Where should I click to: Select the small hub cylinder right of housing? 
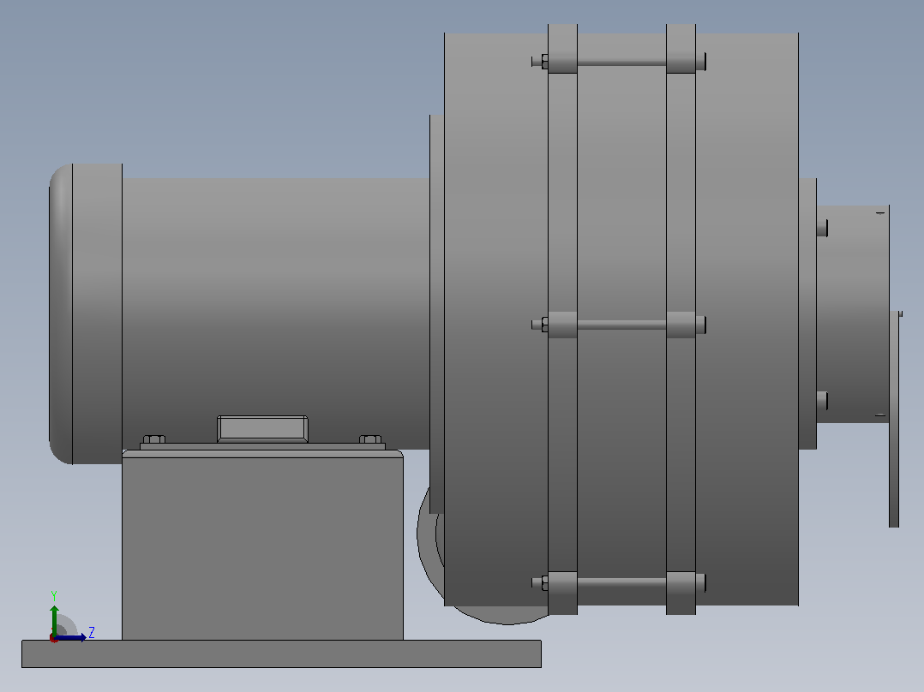point(853,314)
